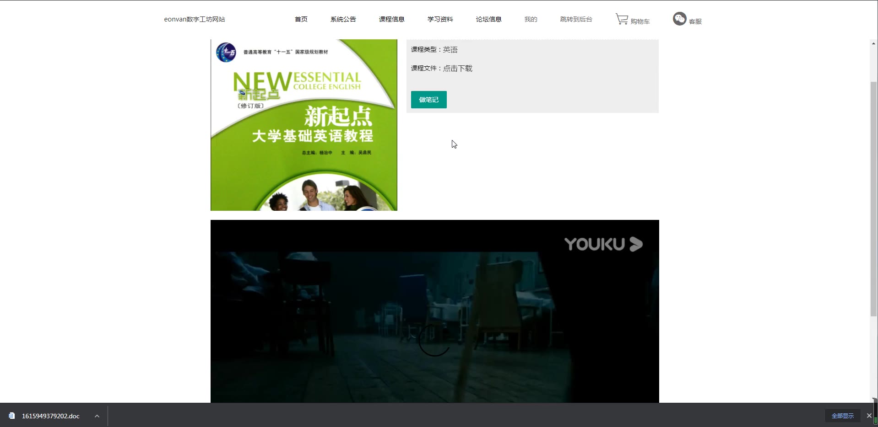878x427 pixels.
Task: Jump to backend via 跳转到后台
Action: [x=576, y=19]
